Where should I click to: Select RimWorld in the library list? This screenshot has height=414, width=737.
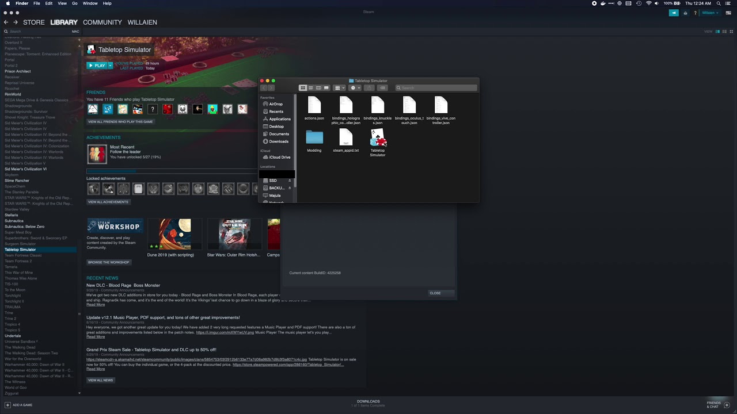tap(13, 94)
